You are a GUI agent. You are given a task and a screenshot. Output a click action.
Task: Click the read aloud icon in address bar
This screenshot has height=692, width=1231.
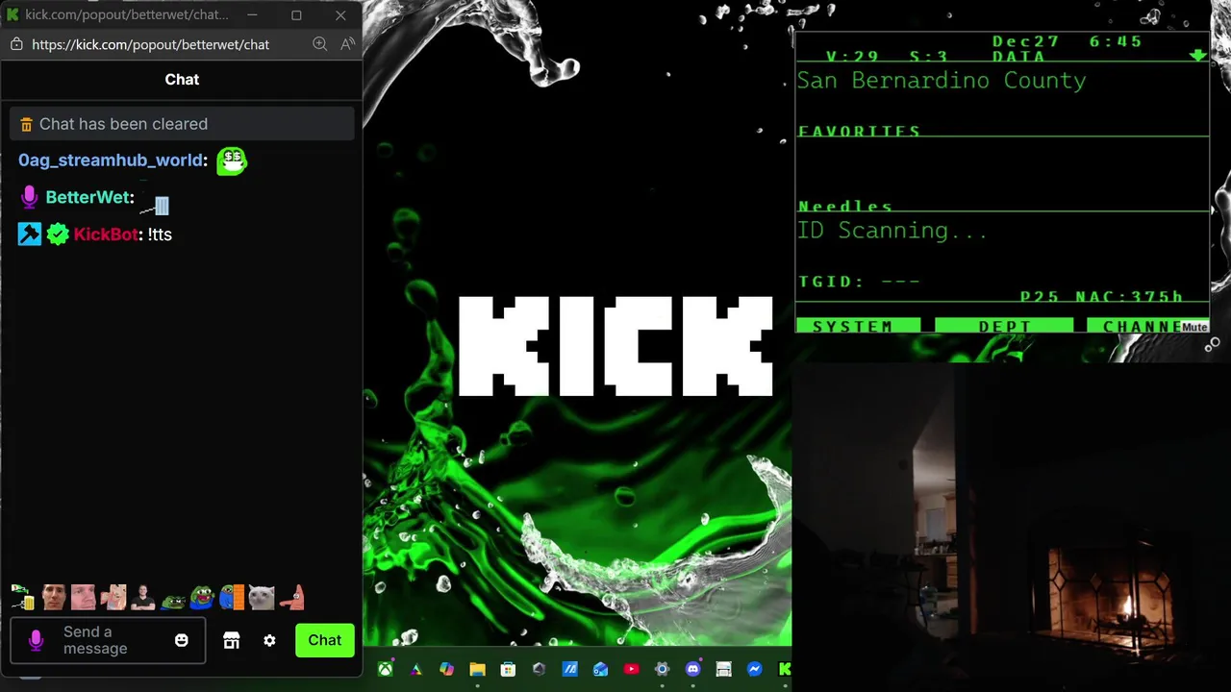347,44
